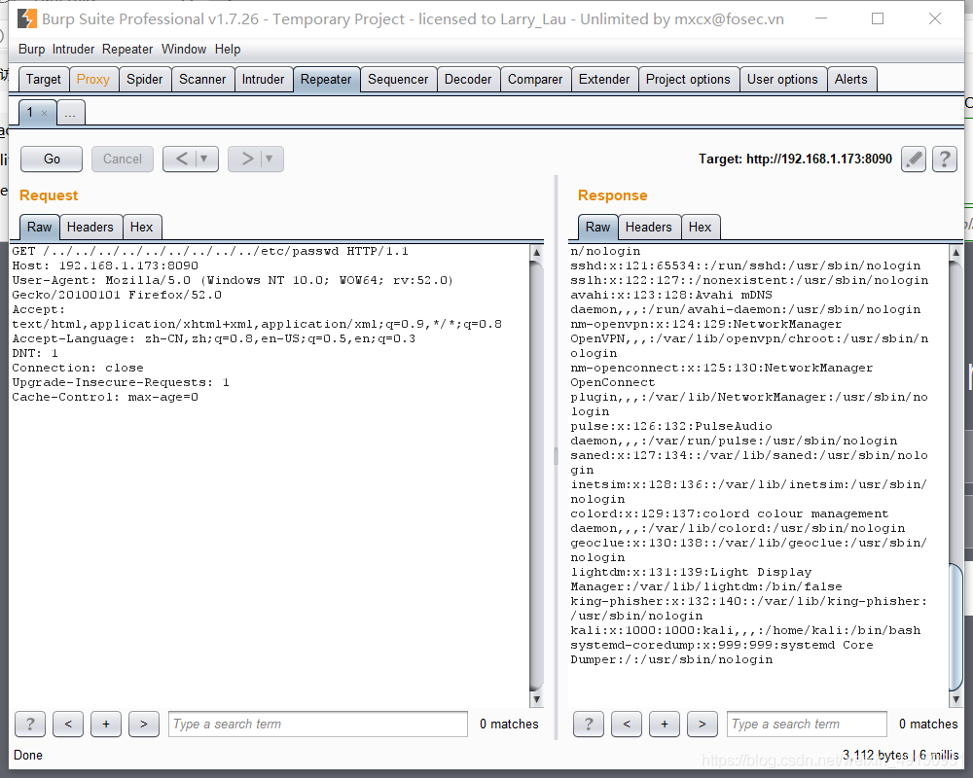Go to previous request search match
The height and width of the screenshot is (778, 973).
pyautogui.click(x=68, y=724)
